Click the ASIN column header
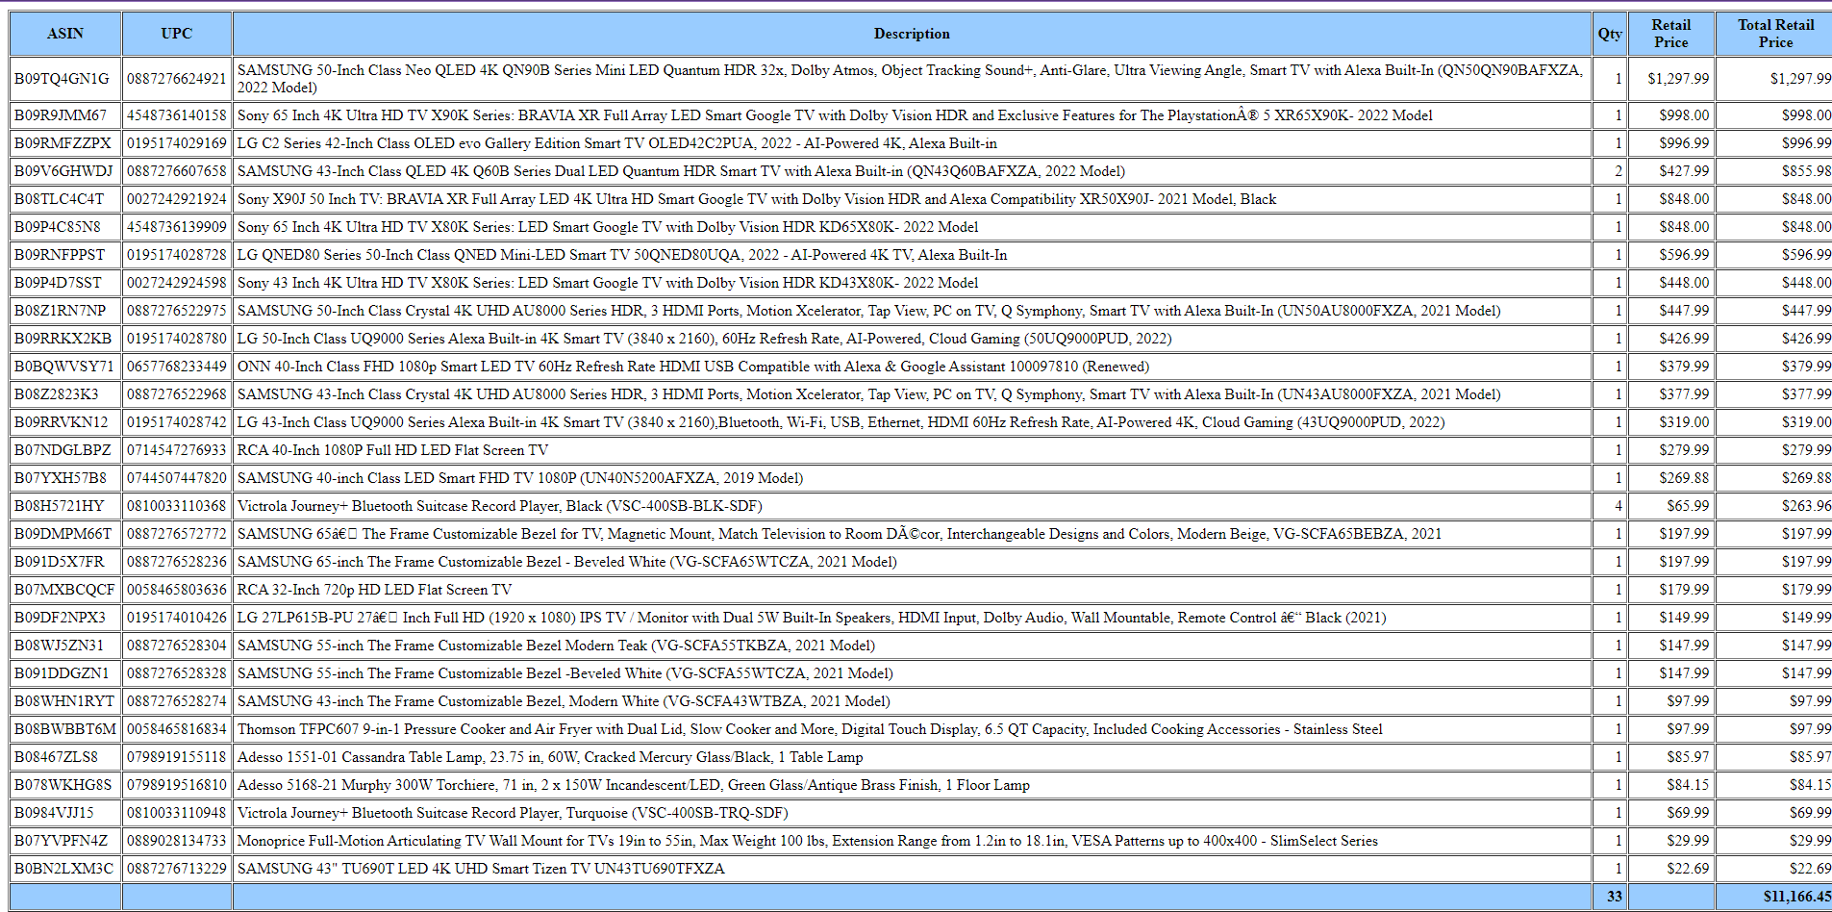Screen dimensions: 1832x912 65,34
